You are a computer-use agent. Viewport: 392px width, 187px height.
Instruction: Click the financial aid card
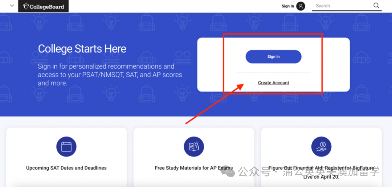(321, 157)
